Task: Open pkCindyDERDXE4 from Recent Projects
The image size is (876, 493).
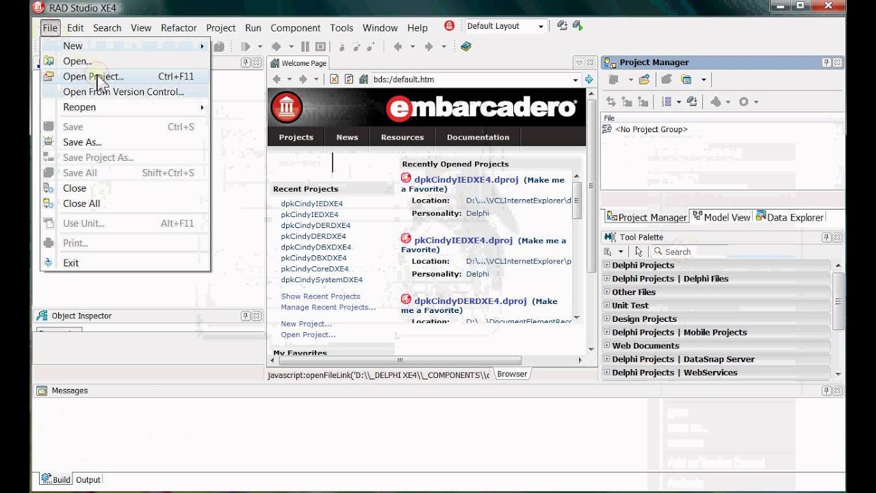Action: point(313,236)
